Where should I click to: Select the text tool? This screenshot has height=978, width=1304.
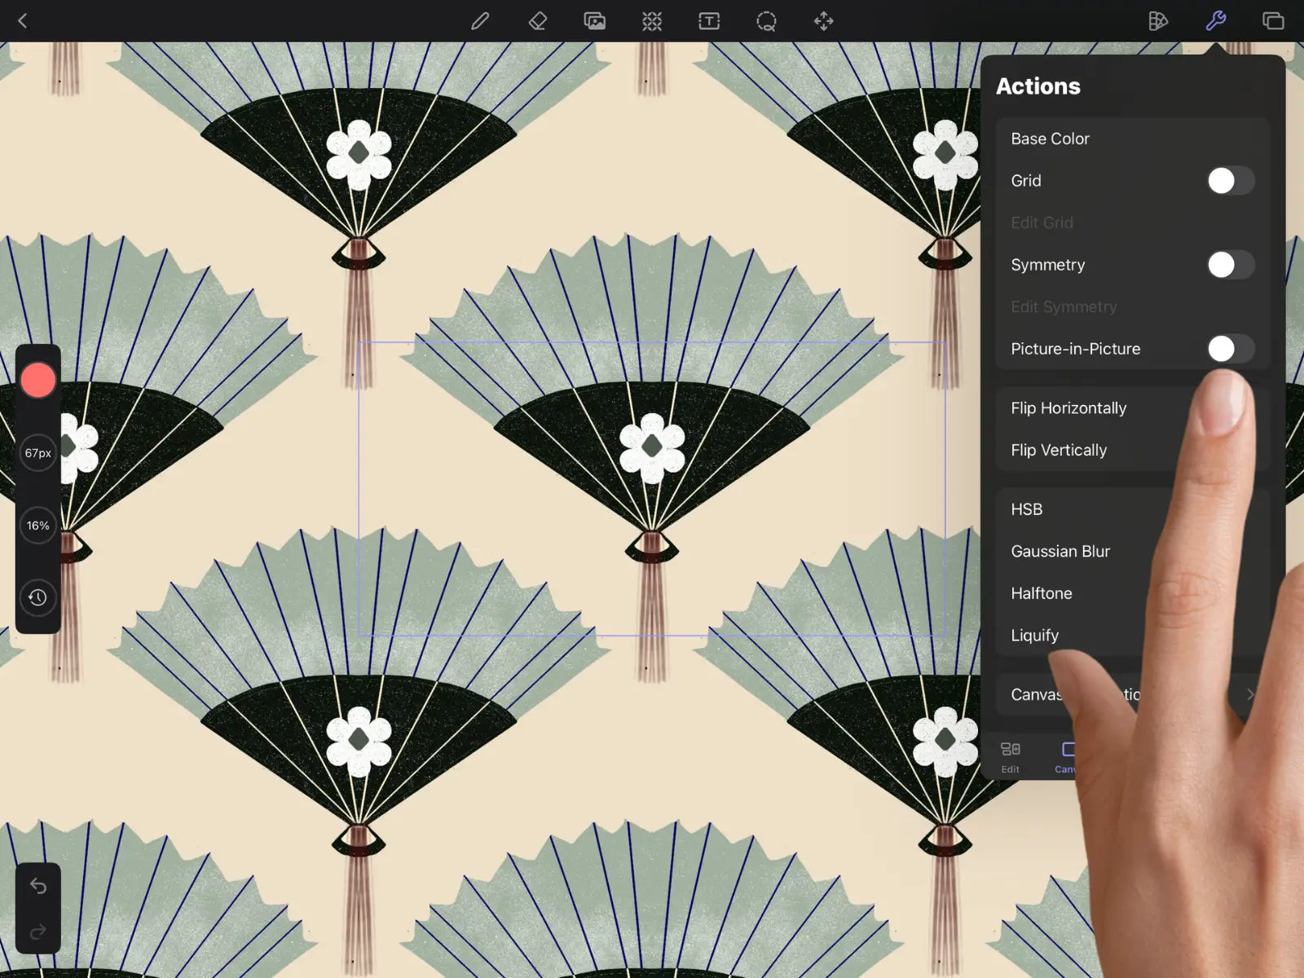(x=709, y=21)
